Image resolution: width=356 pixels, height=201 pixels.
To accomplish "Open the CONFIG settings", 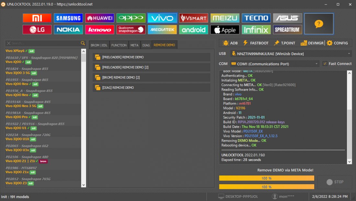I will (337, 43).
